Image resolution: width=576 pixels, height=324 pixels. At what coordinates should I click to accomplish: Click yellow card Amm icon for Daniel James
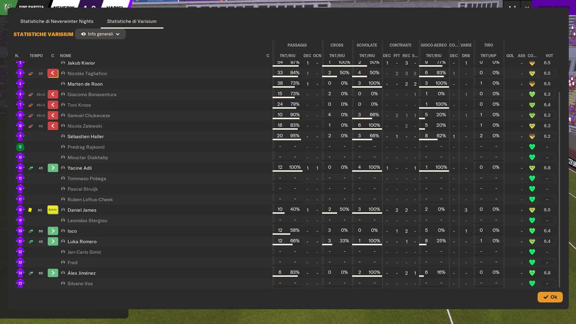coord(53,210)
